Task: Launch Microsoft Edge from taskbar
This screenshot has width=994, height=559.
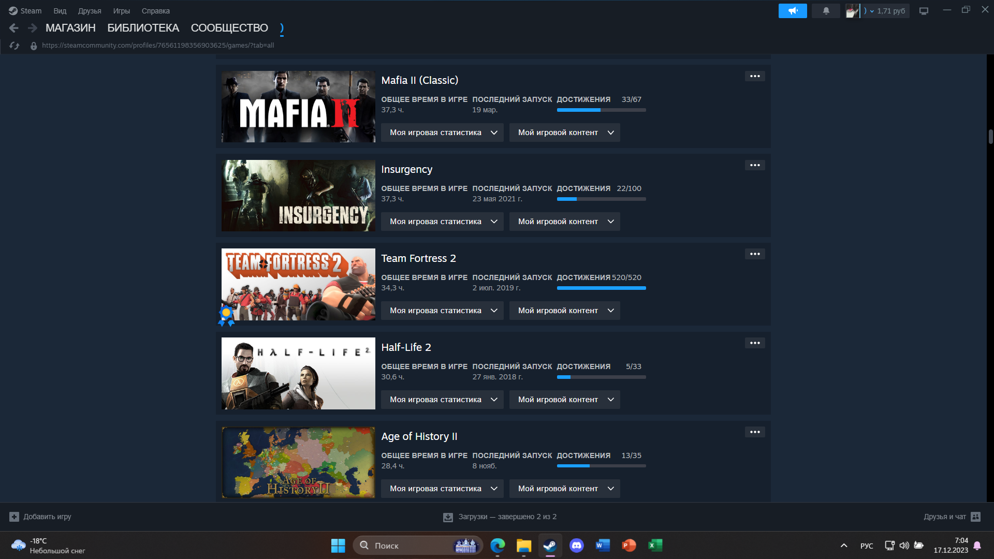Action: point(498,546)
